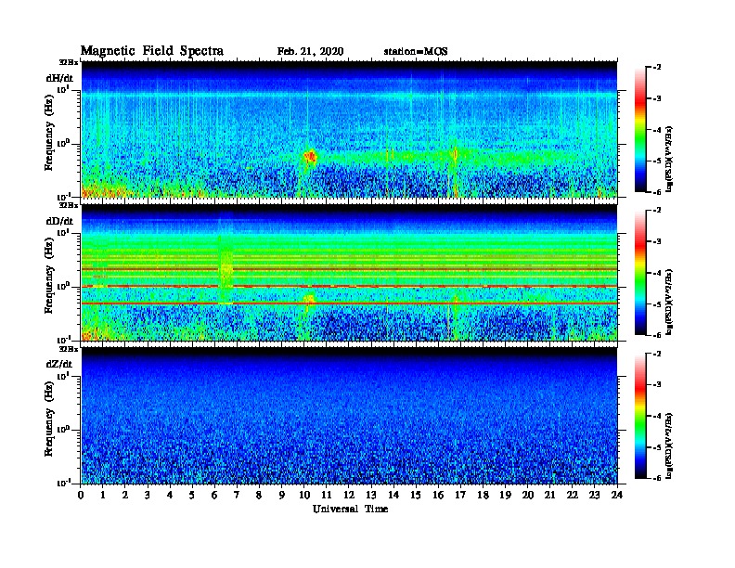Select the "dD/dt" panel label

[59, 221]
